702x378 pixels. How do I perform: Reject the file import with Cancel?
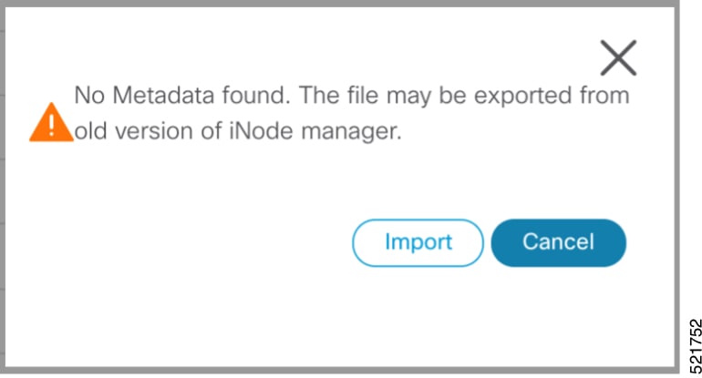pos(558,243)
